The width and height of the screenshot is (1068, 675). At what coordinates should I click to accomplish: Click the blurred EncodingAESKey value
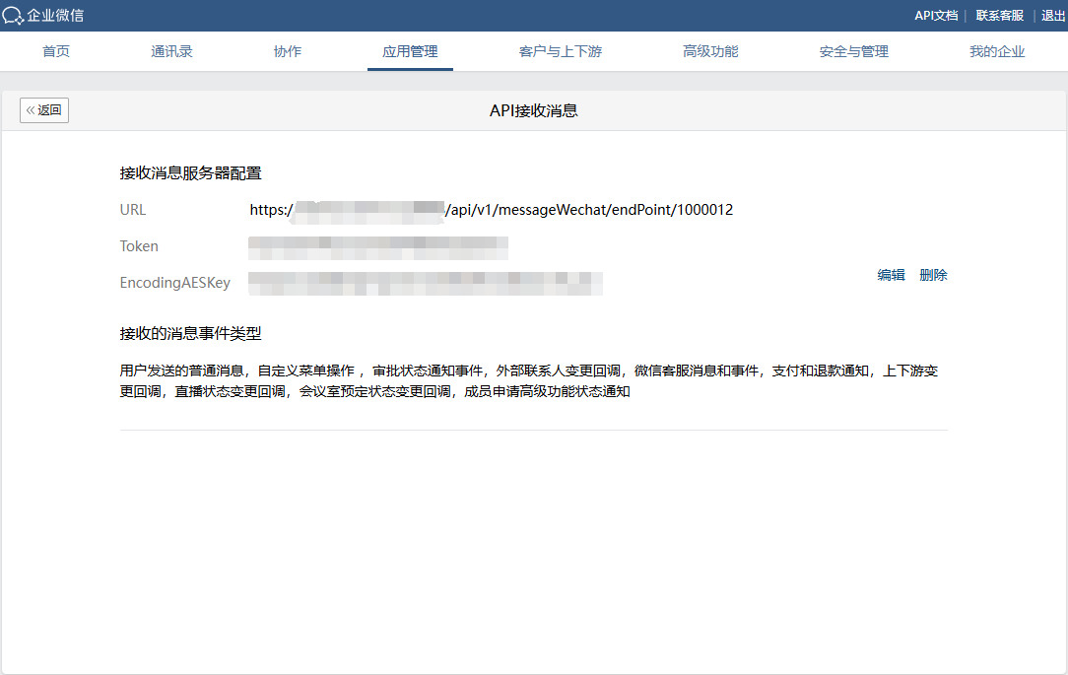tap(425, 283)
